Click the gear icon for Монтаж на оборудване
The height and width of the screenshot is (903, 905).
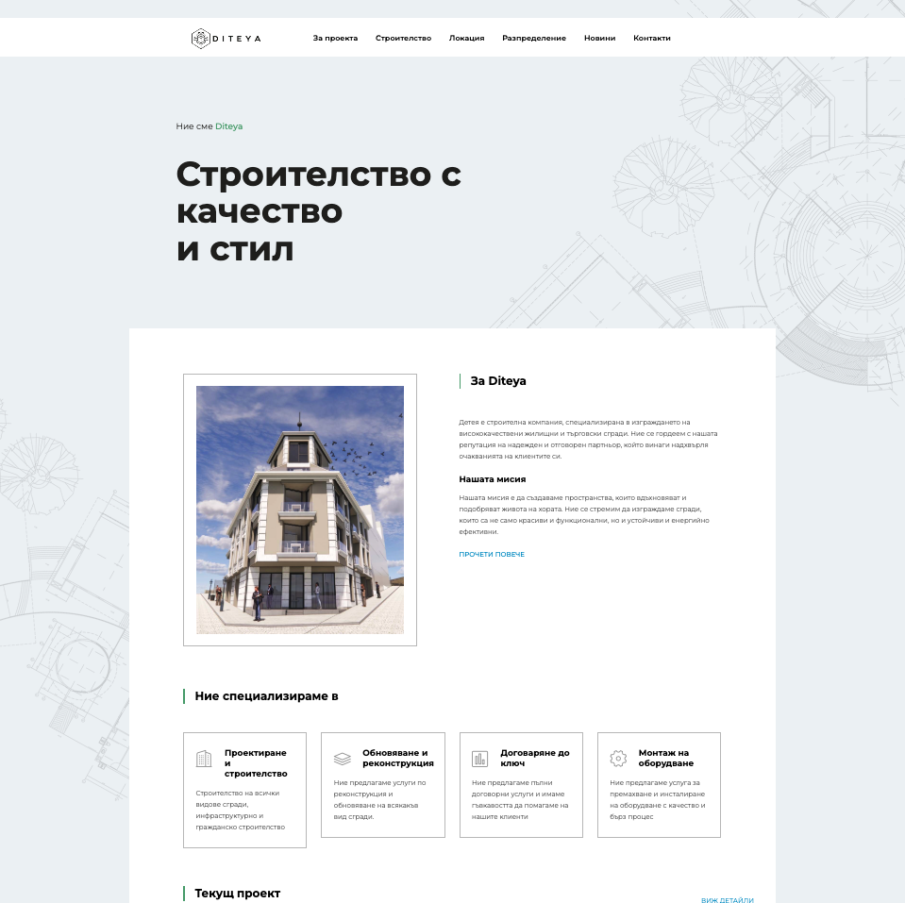pos(618,759)
